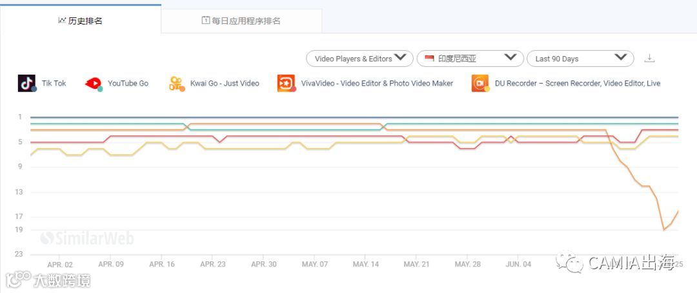Image resolution: width=697 pixels, height=293 pixels.
Task: Click rank 17 on the y-axis
Action: (x=19, y=216)
